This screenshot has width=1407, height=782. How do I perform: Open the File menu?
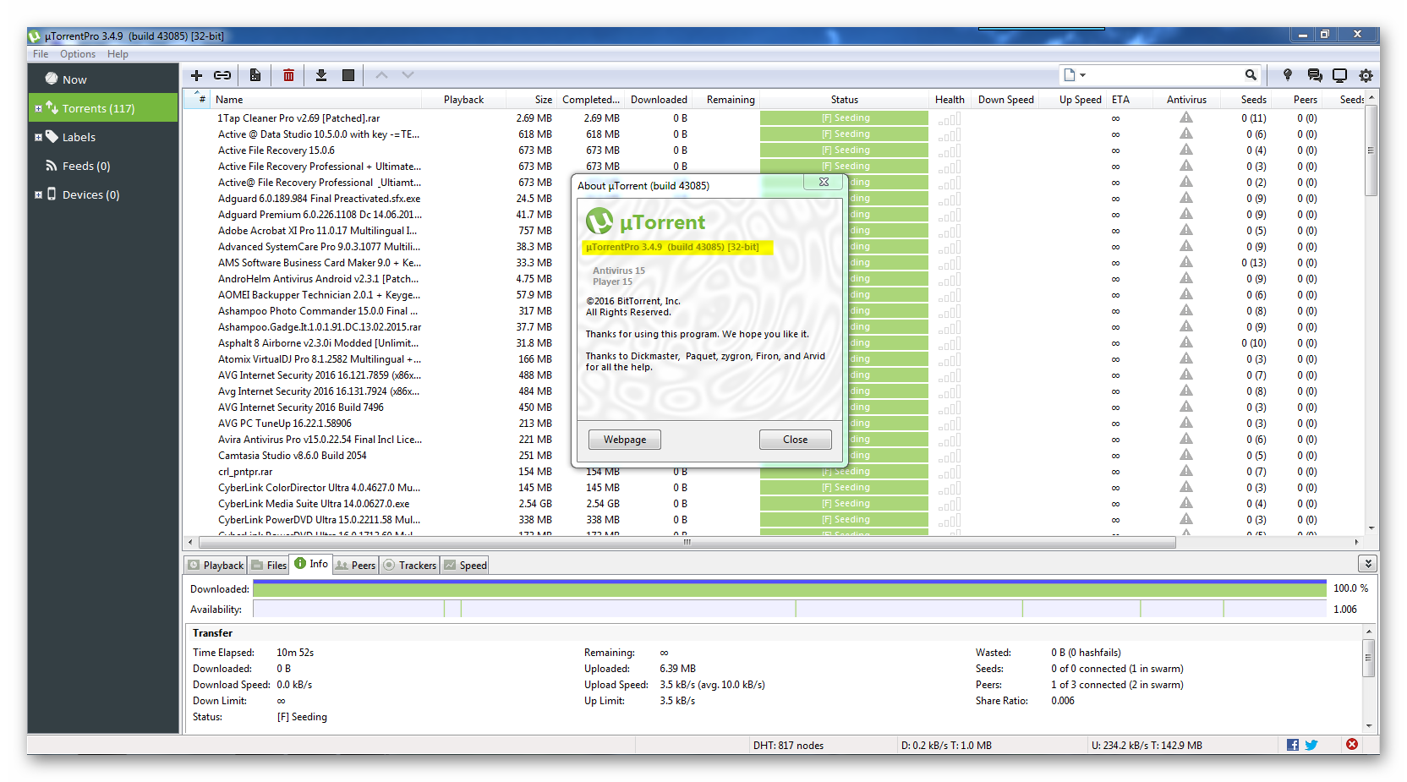click(x=41, y=54)
